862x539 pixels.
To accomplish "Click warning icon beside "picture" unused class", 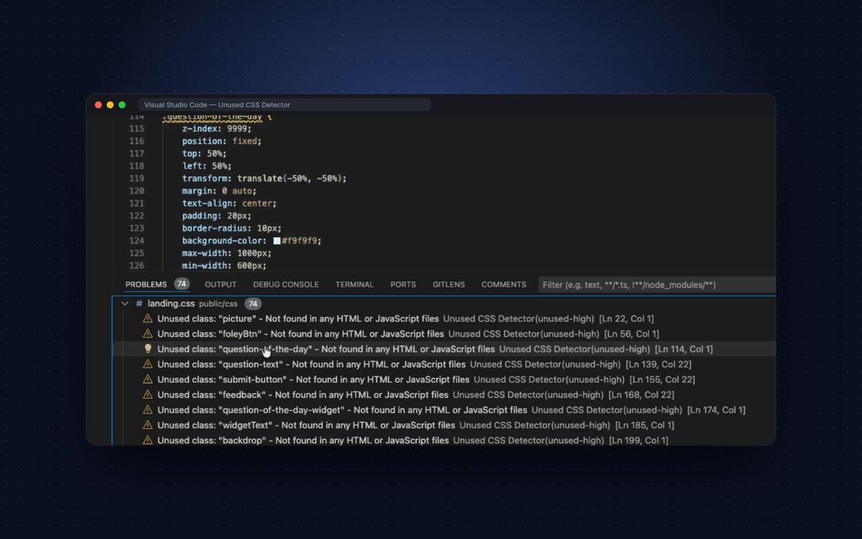I will [x=148, y=318].
